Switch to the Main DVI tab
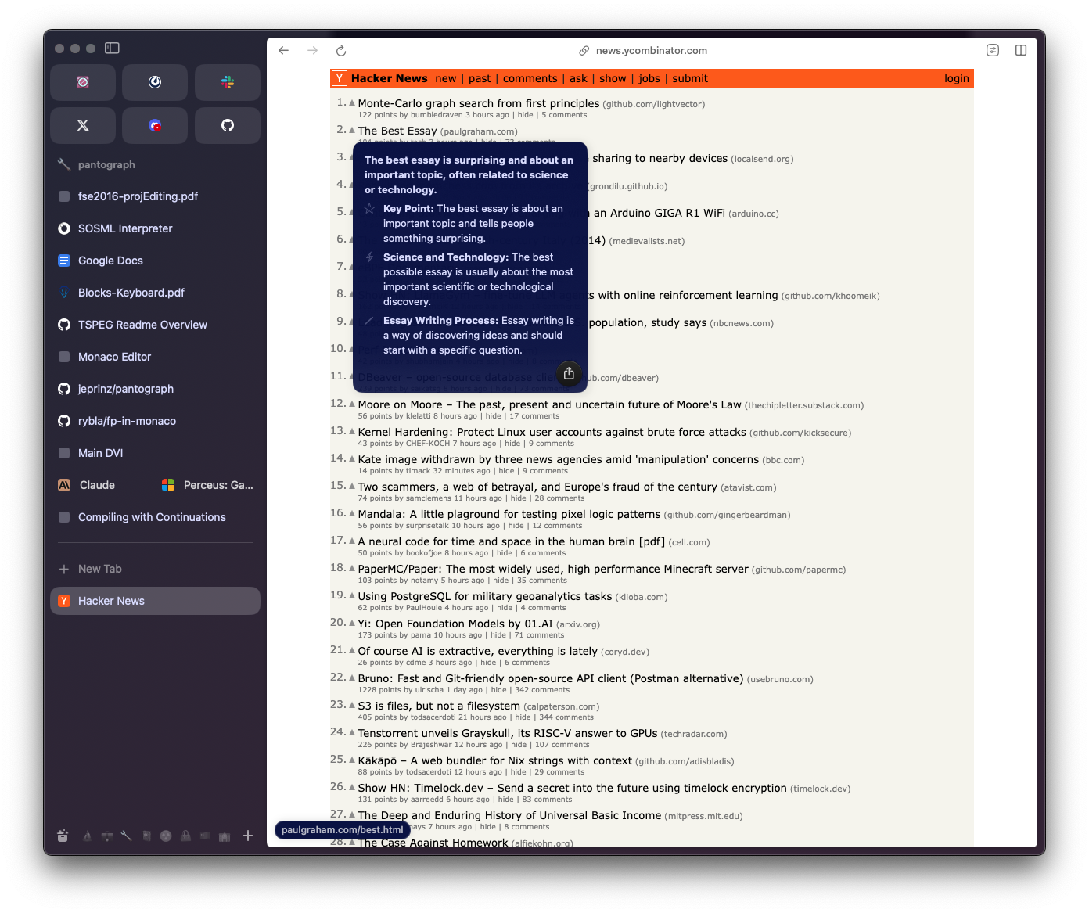Image resolution: width=1089 pixels, height=913 pixels. coord(155,453)
